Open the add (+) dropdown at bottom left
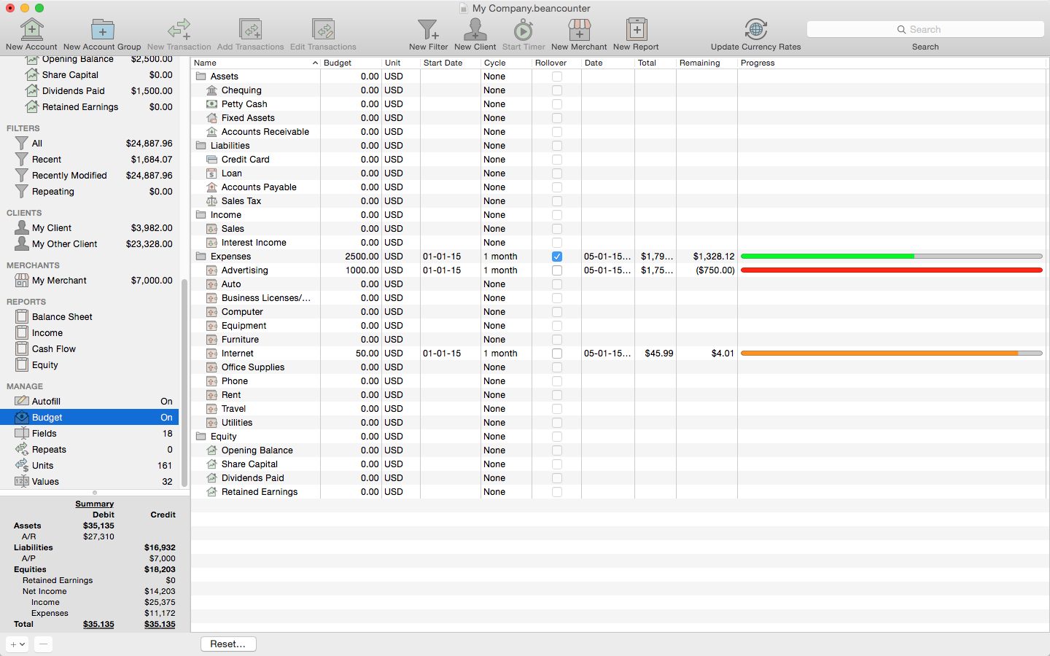1050x656 pixels. 17,644
